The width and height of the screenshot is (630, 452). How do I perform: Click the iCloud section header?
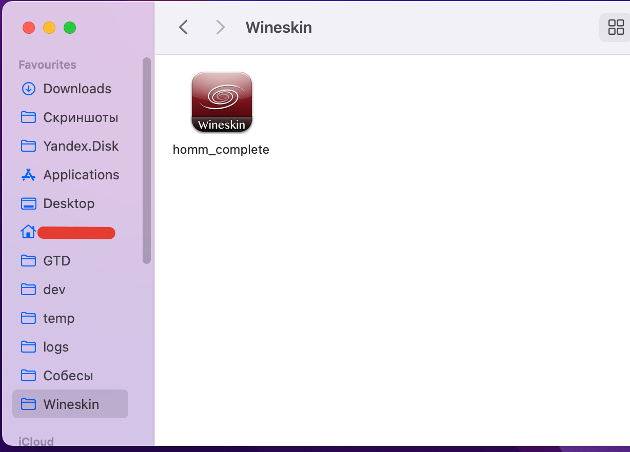(x=36, y=442)
